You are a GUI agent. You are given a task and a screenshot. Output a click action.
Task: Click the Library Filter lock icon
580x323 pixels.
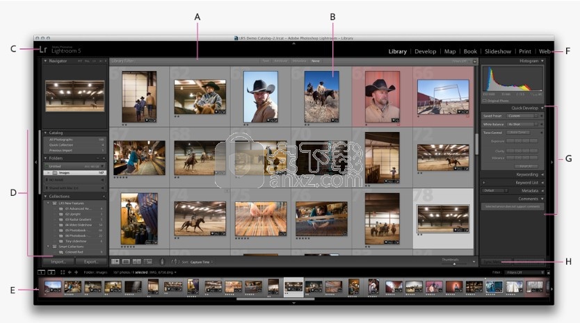475,61
